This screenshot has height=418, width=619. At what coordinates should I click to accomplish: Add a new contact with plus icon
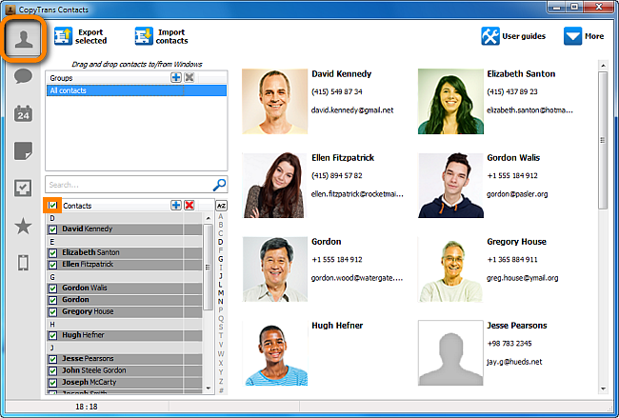click(176, 206)
